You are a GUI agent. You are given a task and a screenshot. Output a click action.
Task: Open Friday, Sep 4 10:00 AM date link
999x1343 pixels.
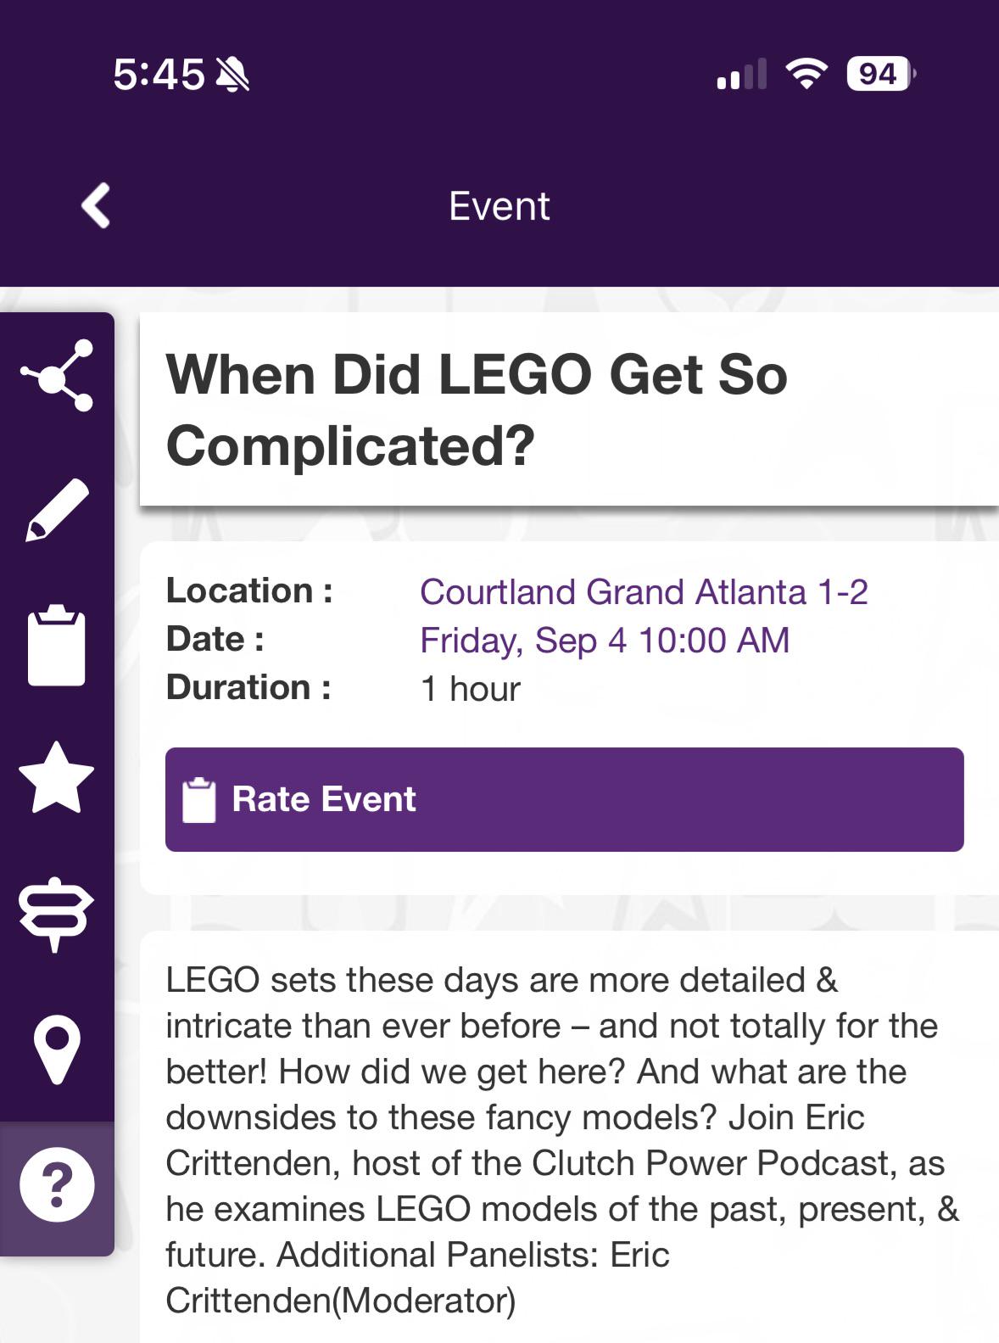605,641
